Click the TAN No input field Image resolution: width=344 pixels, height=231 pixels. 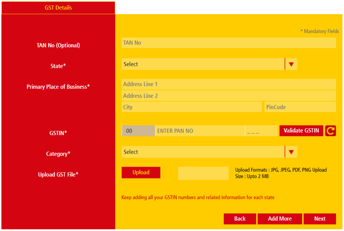pos(229,43)
